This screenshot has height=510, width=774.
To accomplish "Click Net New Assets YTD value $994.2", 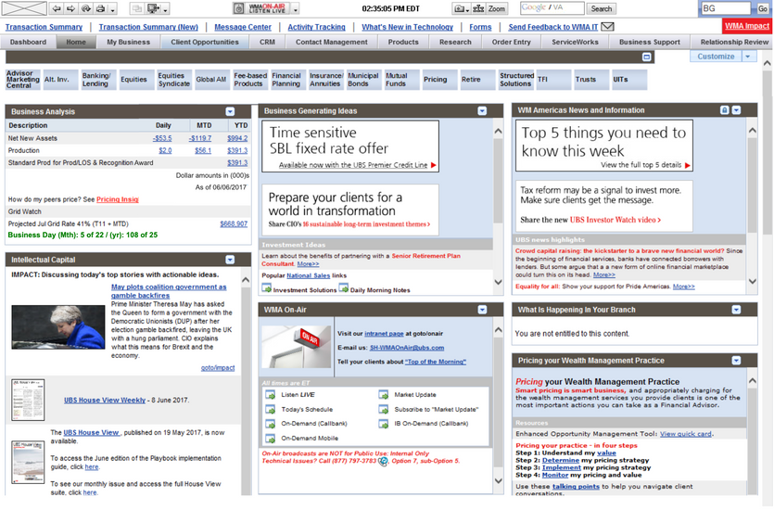I will (x=237, y=138).
